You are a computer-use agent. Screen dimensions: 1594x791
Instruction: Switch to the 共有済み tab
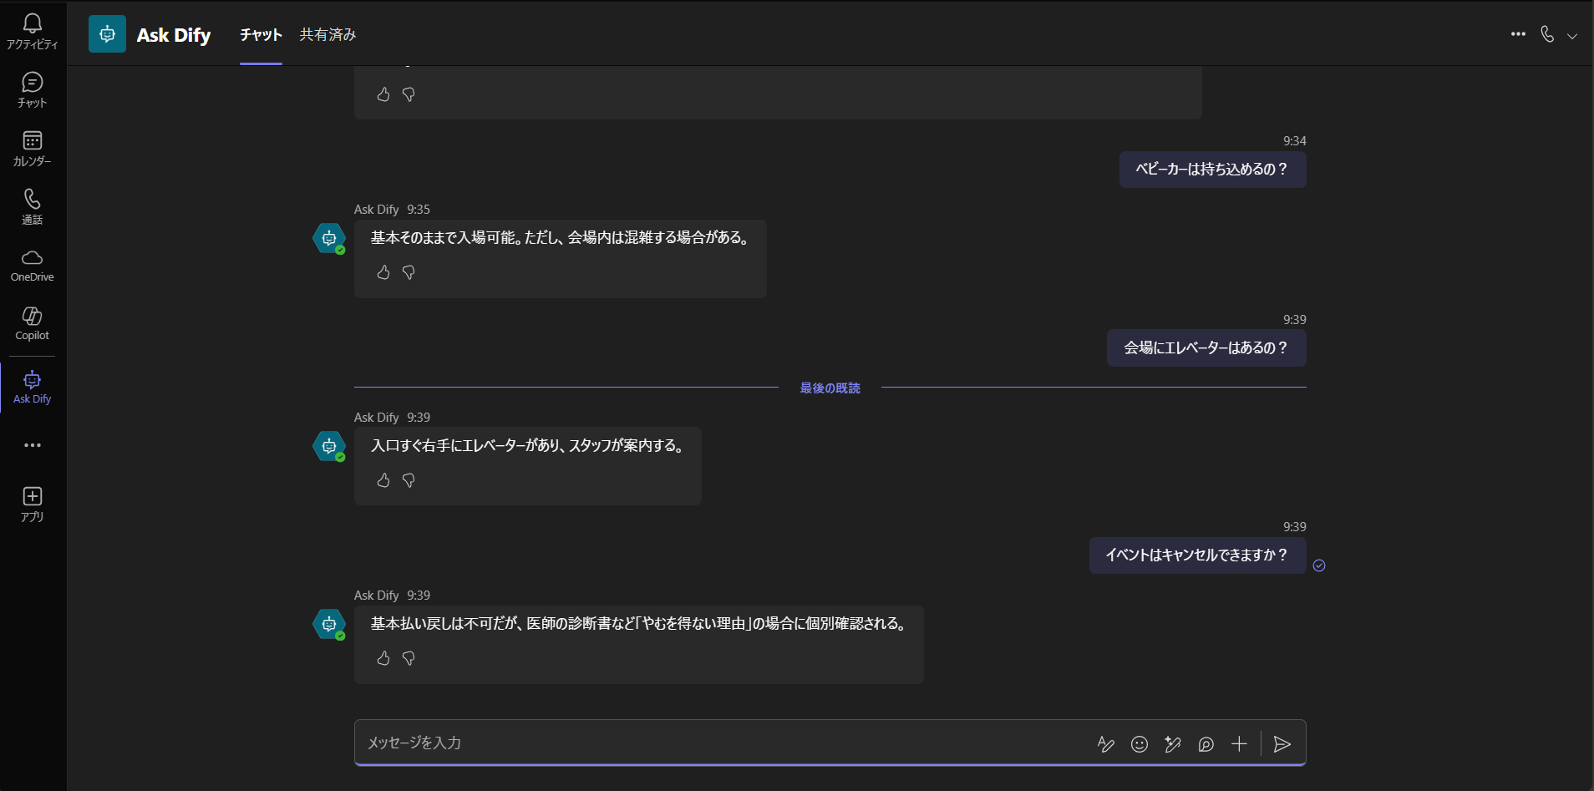(x=327, y=35)
